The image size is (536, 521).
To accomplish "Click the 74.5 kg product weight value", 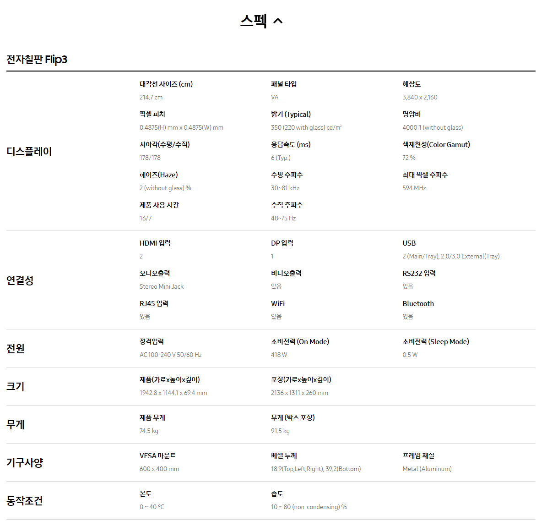I will click(x=149, y=431).
